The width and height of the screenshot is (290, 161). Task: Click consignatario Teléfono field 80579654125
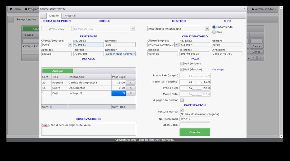tap(195, 54)
